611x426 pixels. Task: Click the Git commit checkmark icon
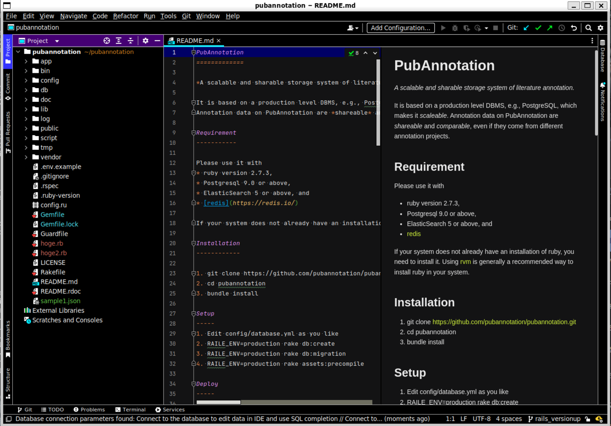(538, 28)
